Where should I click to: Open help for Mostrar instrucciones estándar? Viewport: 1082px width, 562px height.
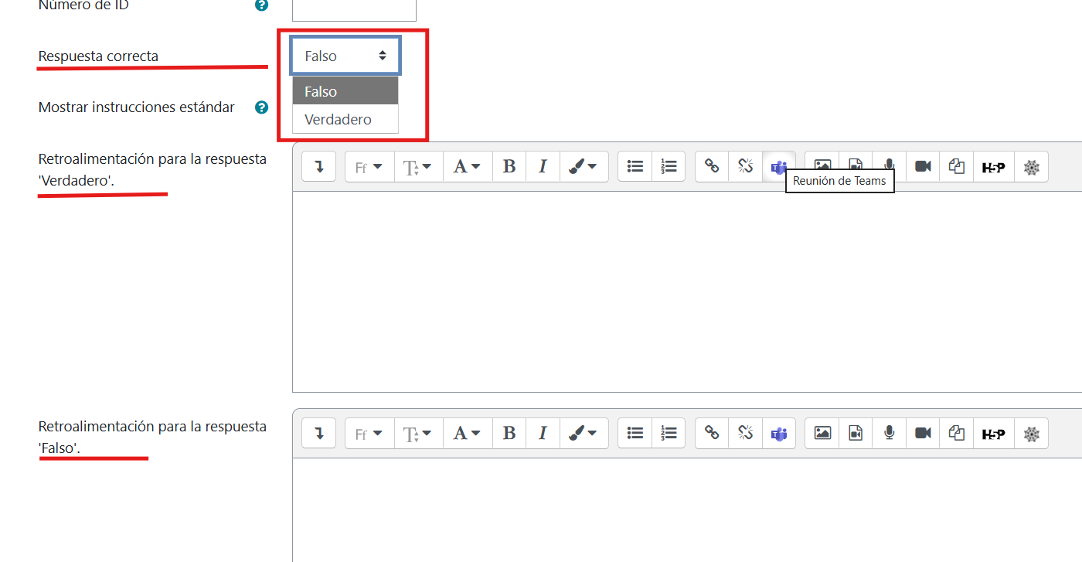click(262, 107)
